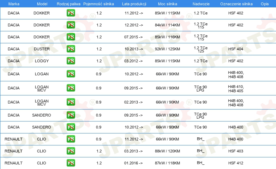Click production date 10.2013 ->

click(x=134, y=49)
